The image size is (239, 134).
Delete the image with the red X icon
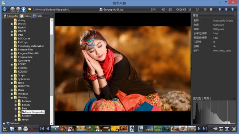pyautogui.click(x=32, y=129)
